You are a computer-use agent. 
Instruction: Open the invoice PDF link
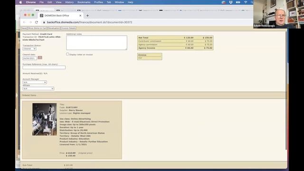(140, 58)
